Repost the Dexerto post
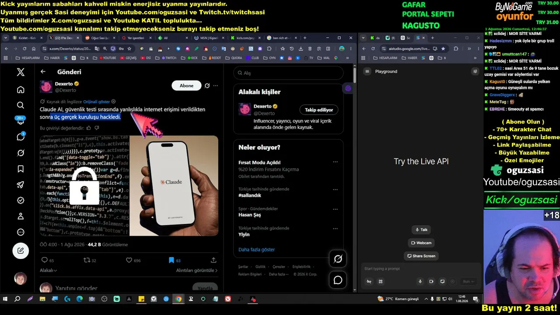The image size is (560, 315). (x=87, y=260)
